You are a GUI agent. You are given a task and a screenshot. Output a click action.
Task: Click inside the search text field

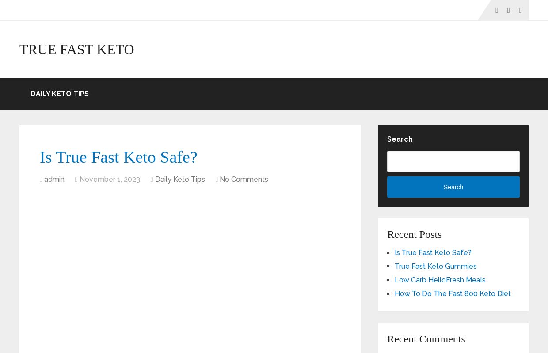click(x=453, y=161)
